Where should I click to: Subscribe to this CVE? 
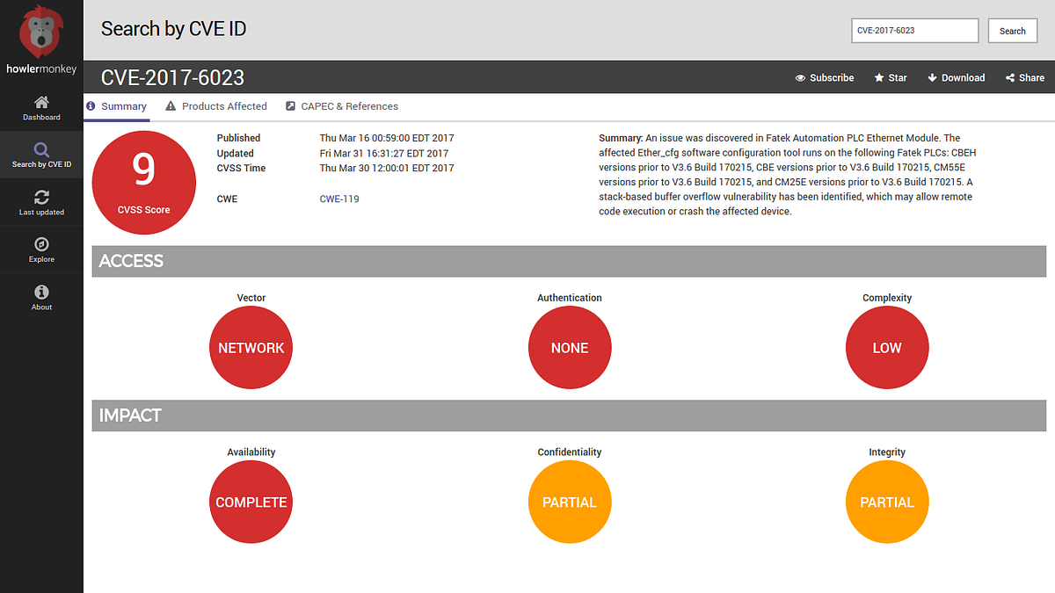[x=825, y=77]
